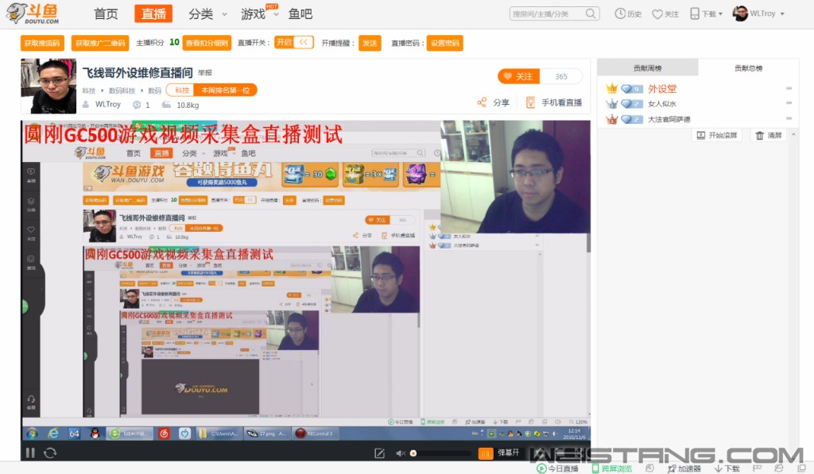Screen dimensions: 814x474
Task: Click the 设置密码 button
Action: pyautogui.click(x=445, y=43)
